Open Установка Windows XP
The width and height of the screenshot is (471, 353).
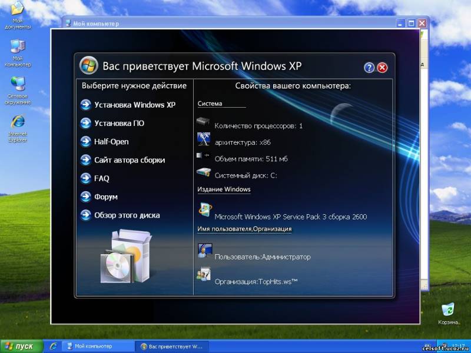135,105
